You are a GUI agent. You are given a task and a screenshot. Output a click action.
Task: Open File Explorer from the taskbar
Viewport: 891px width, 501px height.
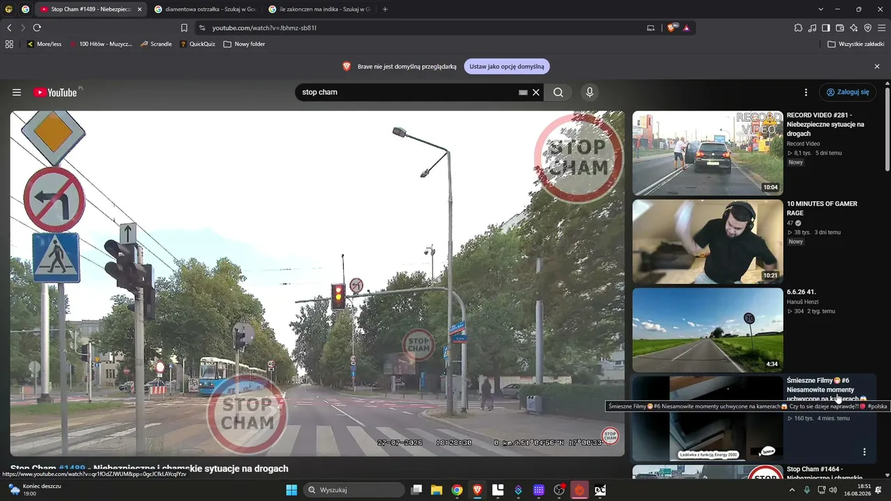436,490
